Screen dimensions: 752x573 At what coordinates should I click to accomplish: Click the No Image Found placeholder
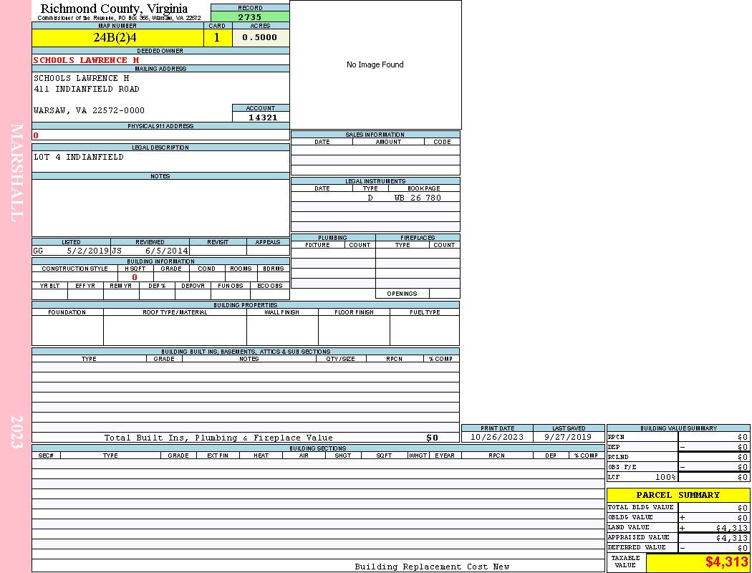375,64
